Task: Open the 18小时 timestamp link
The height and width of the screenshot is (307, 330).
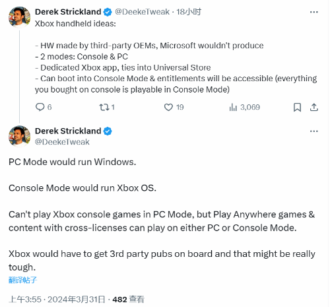Action: point(189,12)
